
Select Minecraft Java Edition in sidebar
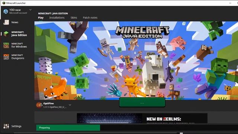click(15, 33)
